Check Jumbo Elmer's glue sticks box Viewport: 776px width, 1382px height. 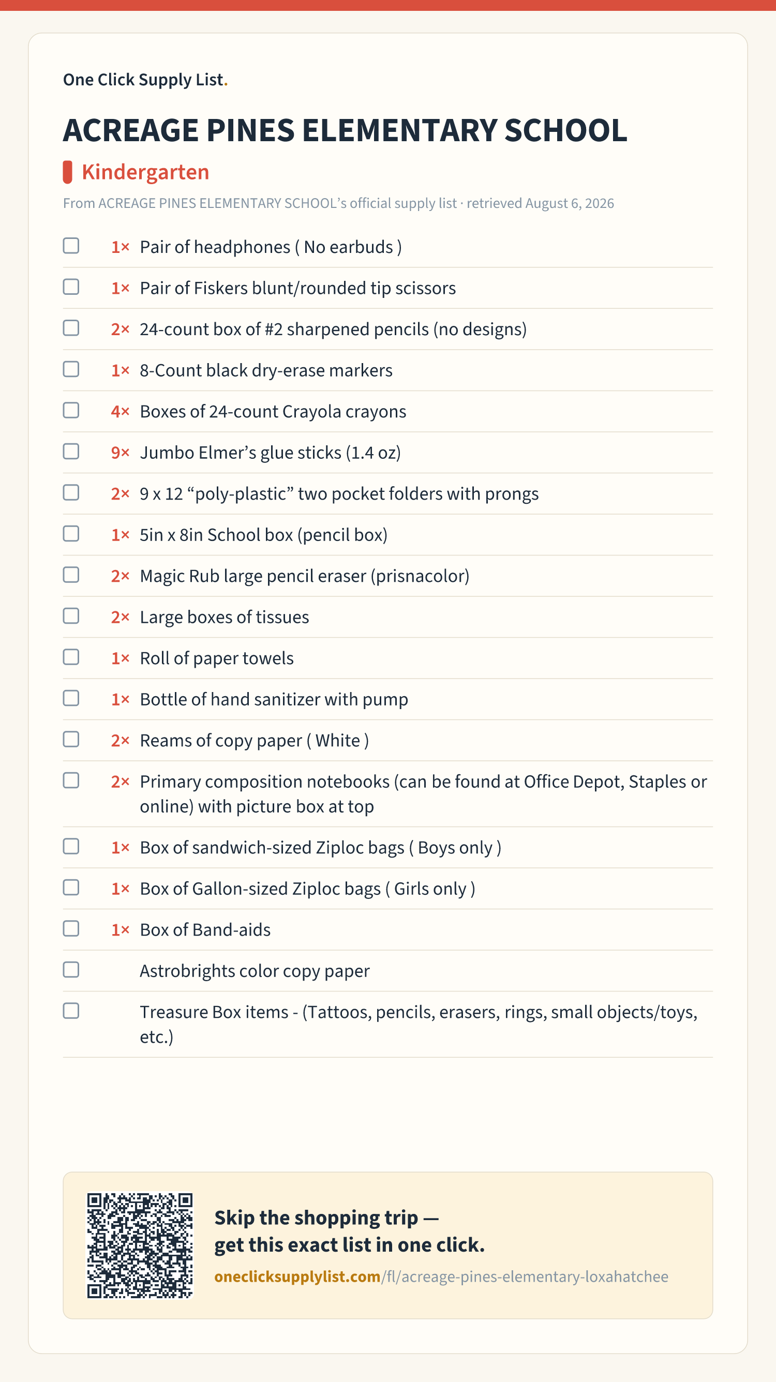[71, 451]
